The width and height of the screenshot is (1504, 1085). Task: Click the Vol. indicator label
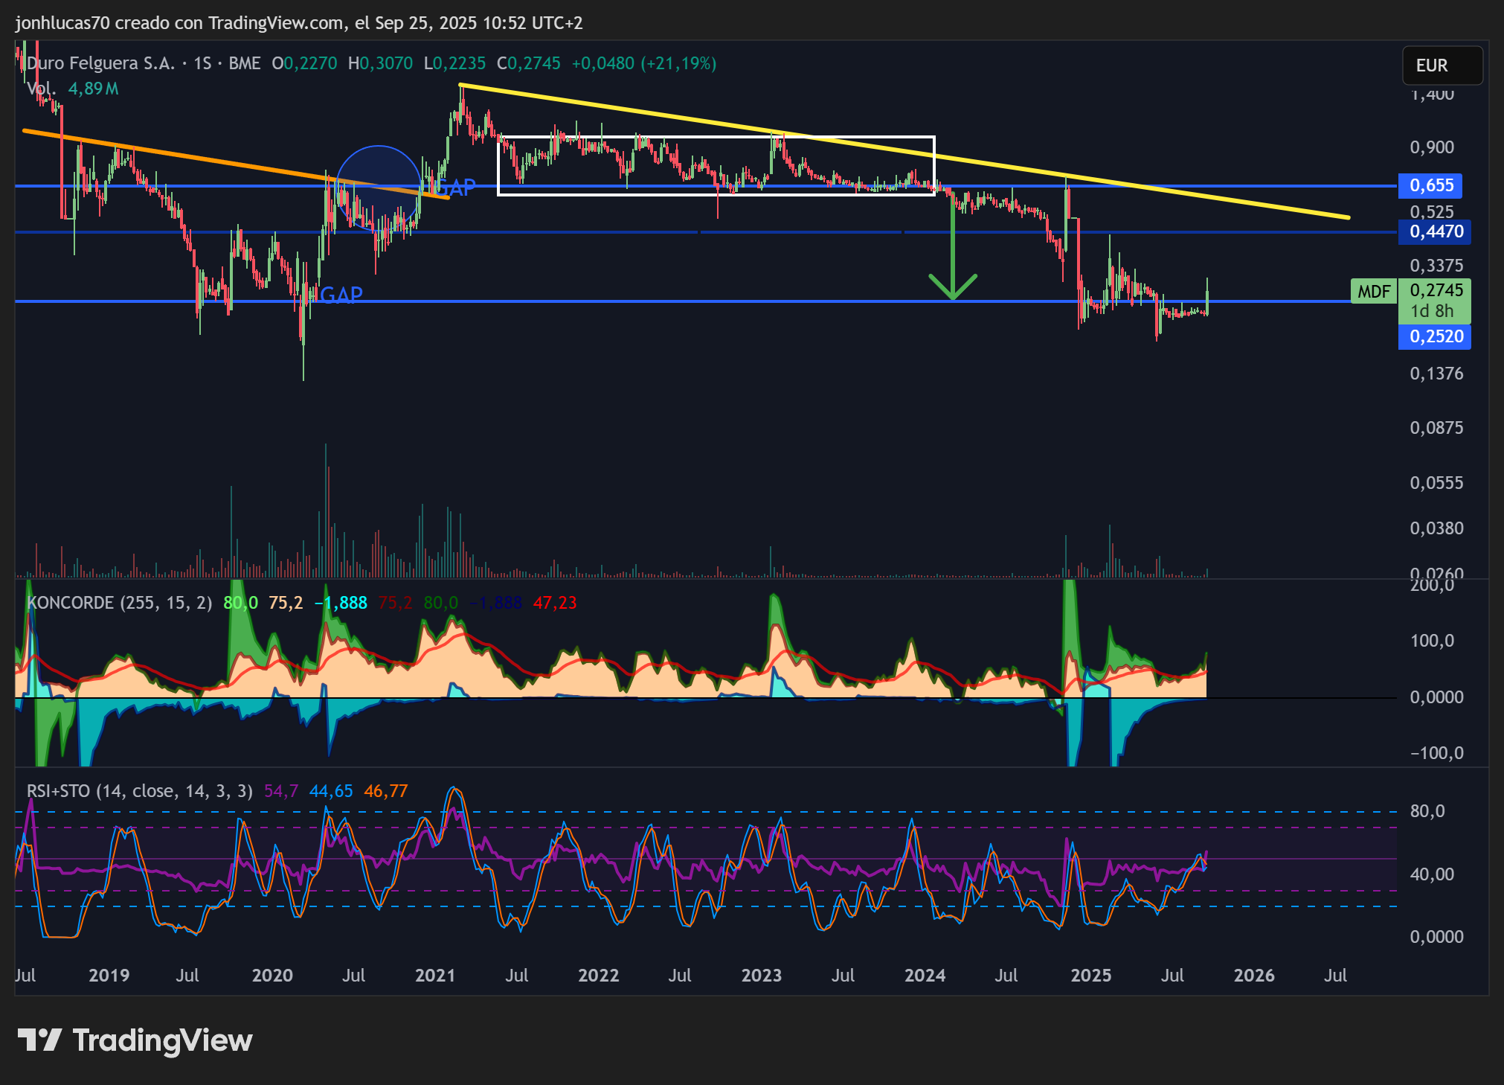[x=42, y=89]
